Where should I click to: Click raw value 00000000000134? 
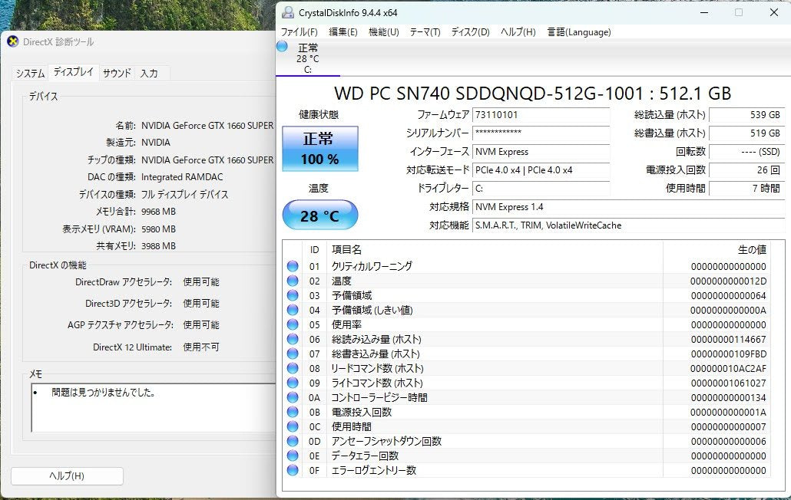pyautogui.click(x=728, y=398)
